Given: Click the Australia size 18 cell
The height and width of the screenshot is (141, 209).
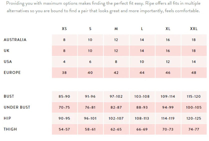Looking at the screenshot, I should [x=194, y=40].
